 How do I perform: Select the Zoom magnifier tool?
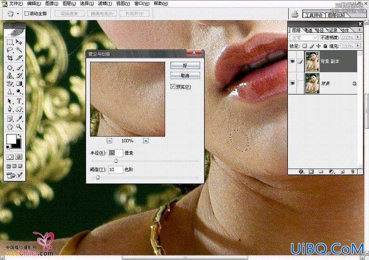coord(19,127)
